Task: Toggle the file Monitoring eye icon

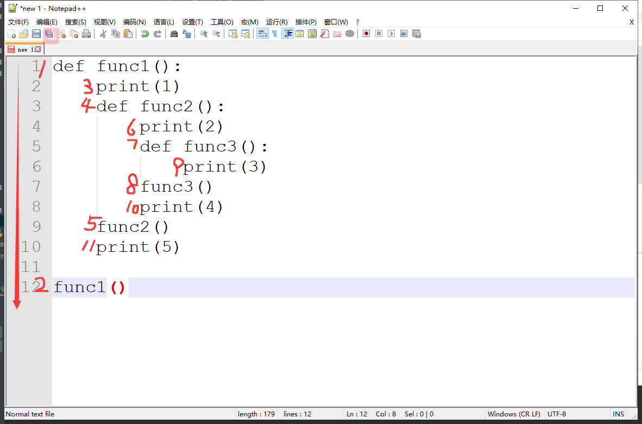Action: coord(350,34)
